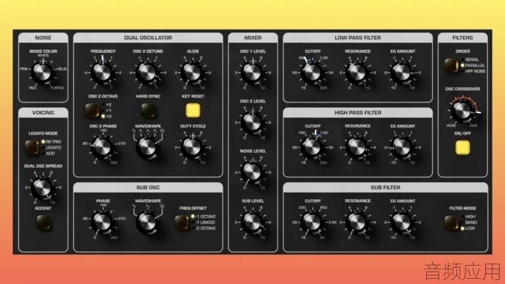The height and width of the screenshot is (284, 505).
Task: Toggle the Legato Mode switch button
Action: [x=32, y=147]
